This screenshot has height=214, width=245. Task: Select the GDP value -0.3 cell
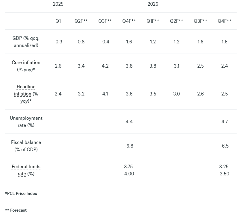coord(58,42)
